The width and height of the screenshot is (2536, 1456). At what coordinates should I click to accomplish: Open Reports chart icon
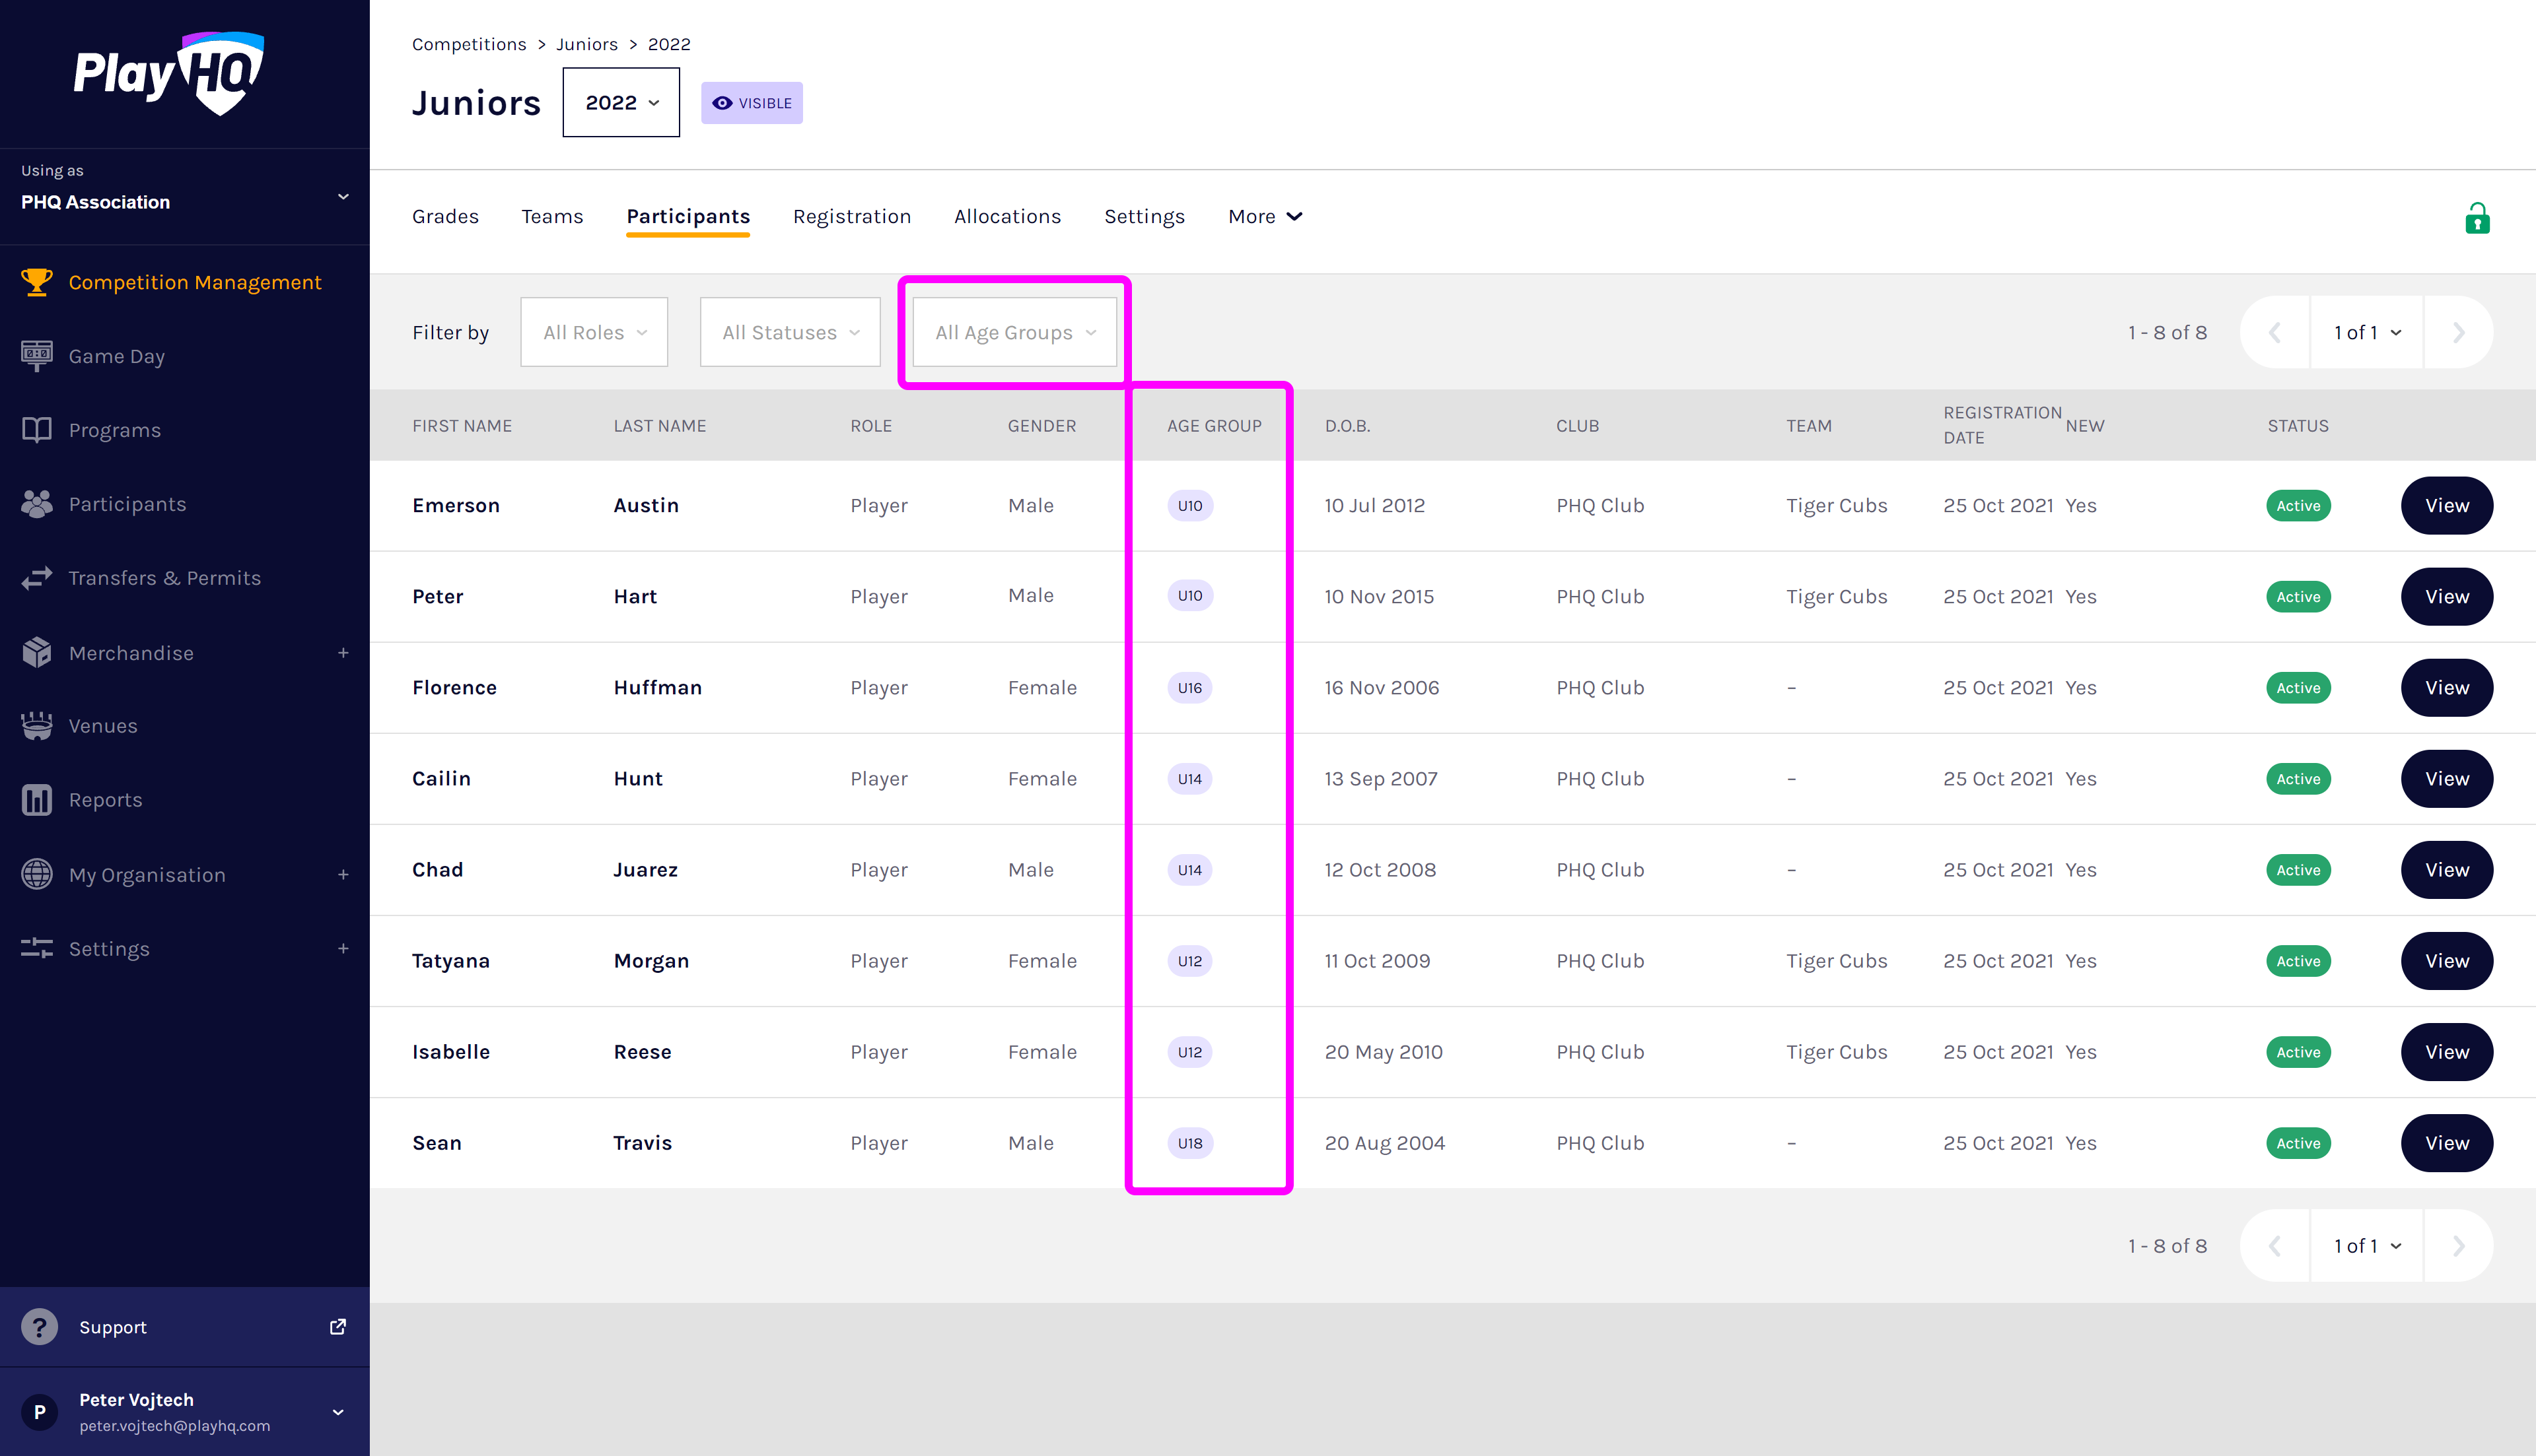pyautogui.click(x=37, y=800)
